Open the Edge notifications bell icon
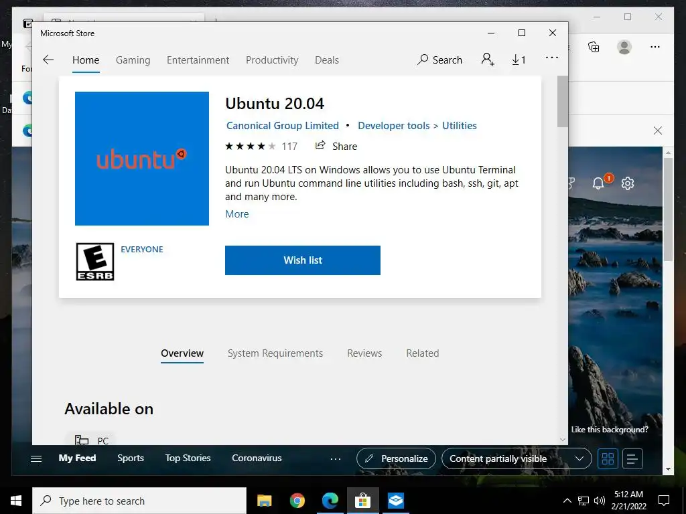The height and width of the screenshot is (514, 686). click(598, 183)
